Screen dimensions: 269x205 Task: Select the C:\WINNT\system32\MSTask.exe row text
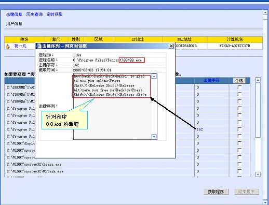coord(35,171)
